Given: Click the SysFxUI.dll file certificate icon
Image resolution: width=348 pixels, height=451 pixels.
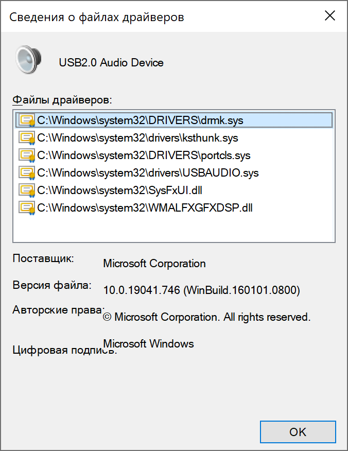Looking at the screenshot, I should pyautogui.click(x=27, y=190).
